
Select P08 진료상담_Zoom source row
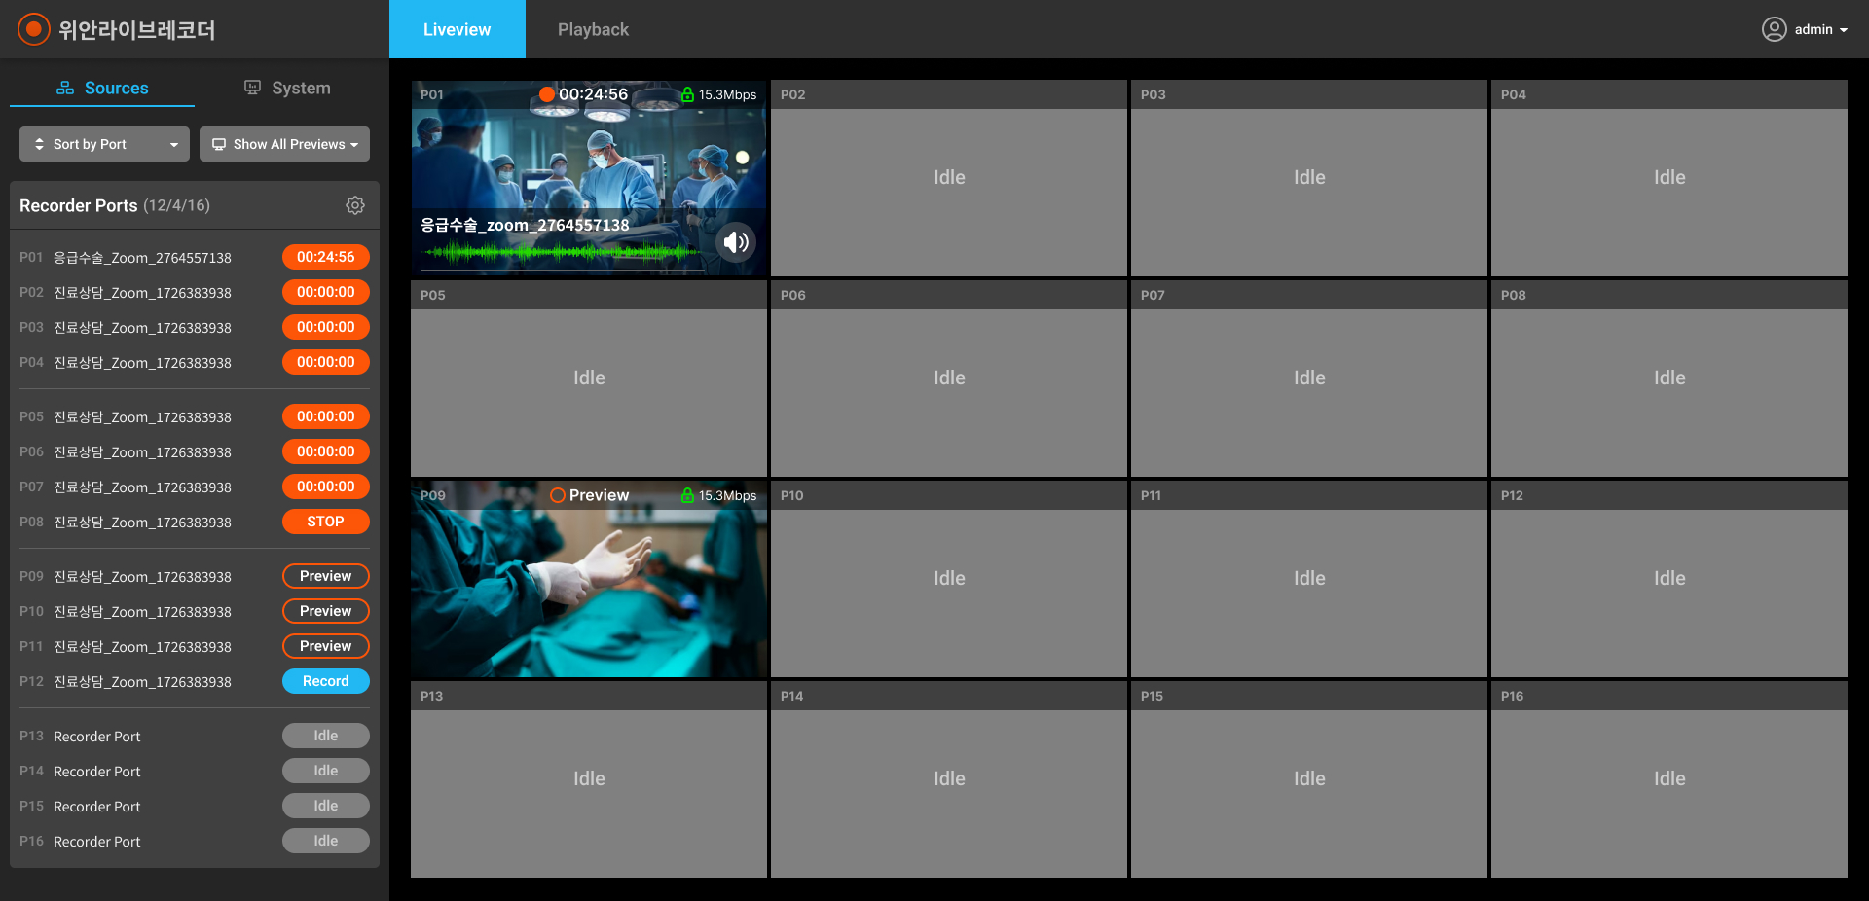pyautogui.click(x=195, y=522)
